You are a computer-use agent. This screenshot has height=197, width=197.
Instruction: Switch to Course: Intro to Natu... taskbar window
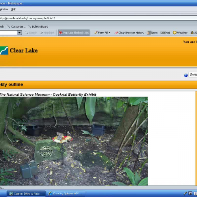pyautogui.click(x=26, y=193)
